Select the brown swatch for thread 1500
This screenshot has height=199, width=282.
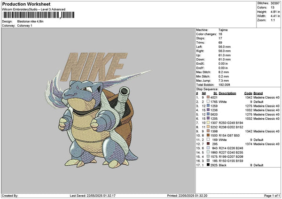tap(208, 135)
